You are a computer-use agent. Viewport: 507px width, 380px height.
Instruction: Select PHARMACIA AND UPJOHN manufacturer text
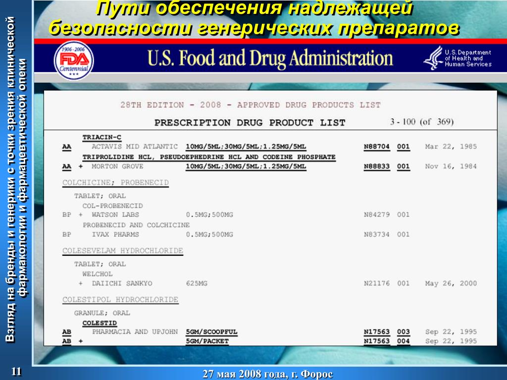[x=135, y=332]
